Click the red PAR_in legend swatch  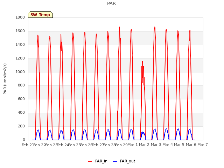tap(90, 162)
